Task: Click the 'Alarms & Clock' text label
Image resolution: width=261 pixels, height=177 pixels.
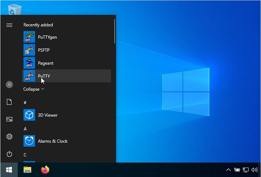Action: click(53, 141)
